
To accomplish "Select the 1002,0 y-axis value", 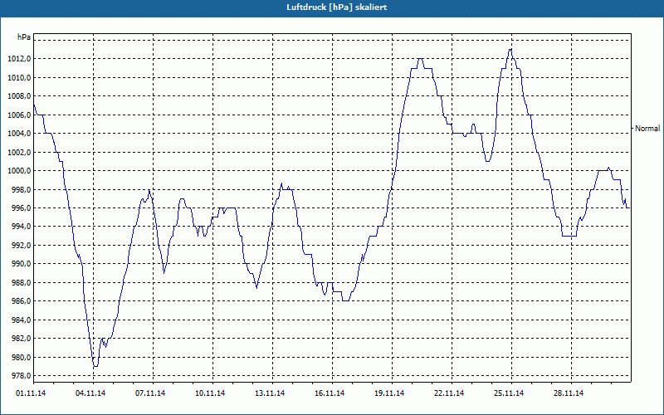I will pos(19,152).
